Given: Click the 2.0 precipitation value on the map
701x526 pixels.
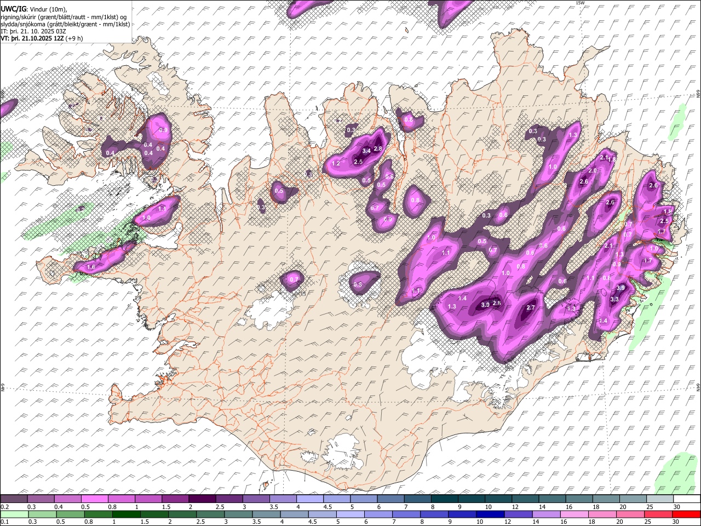Looking at the screenshot, I should tap(593, 171).
